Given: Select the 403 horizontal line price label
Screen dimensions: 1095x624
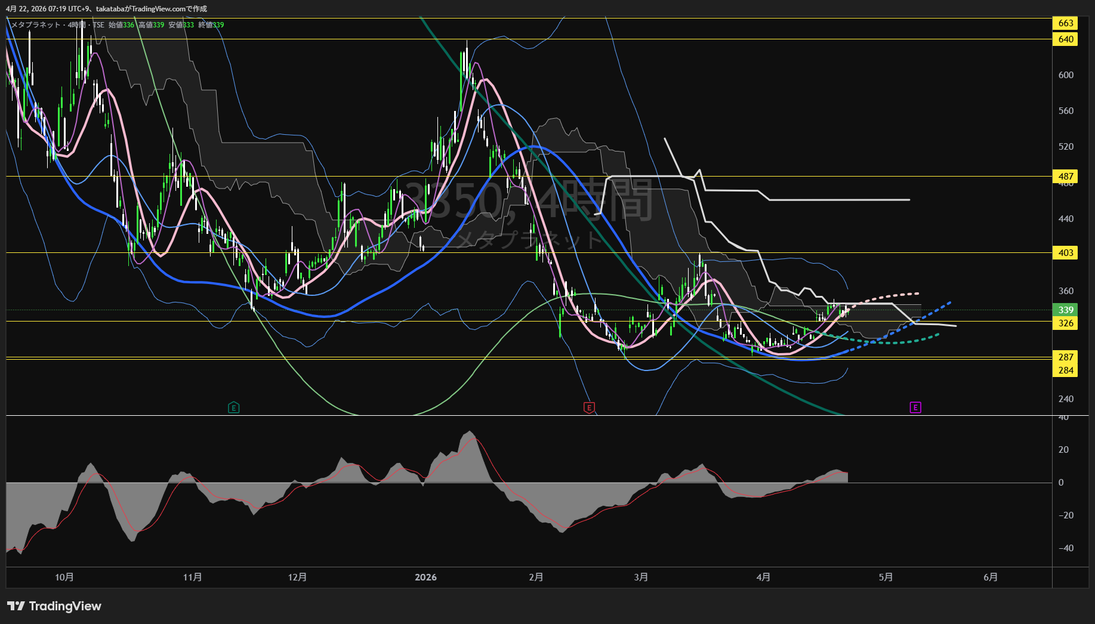Looking at the screenshot, I should tap(1065, 253).
